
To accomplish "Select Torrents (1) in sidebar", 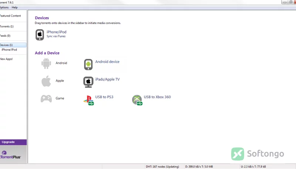I will (x=7, y=26).
